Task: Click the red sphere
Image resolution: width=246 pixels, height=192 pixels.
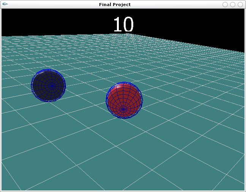Action: tap(124, 100)
